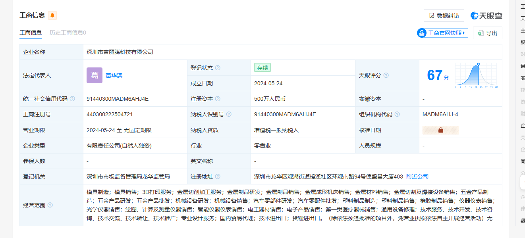
Task: Click the 葛 avatar thumbnail
Action: tap(95, 75)
